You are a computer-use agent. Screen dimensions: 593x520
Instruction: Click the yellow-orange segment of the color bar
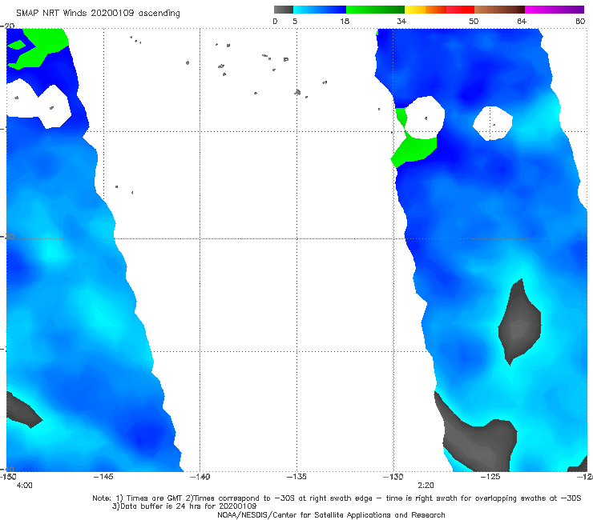[x=426, y=10]
